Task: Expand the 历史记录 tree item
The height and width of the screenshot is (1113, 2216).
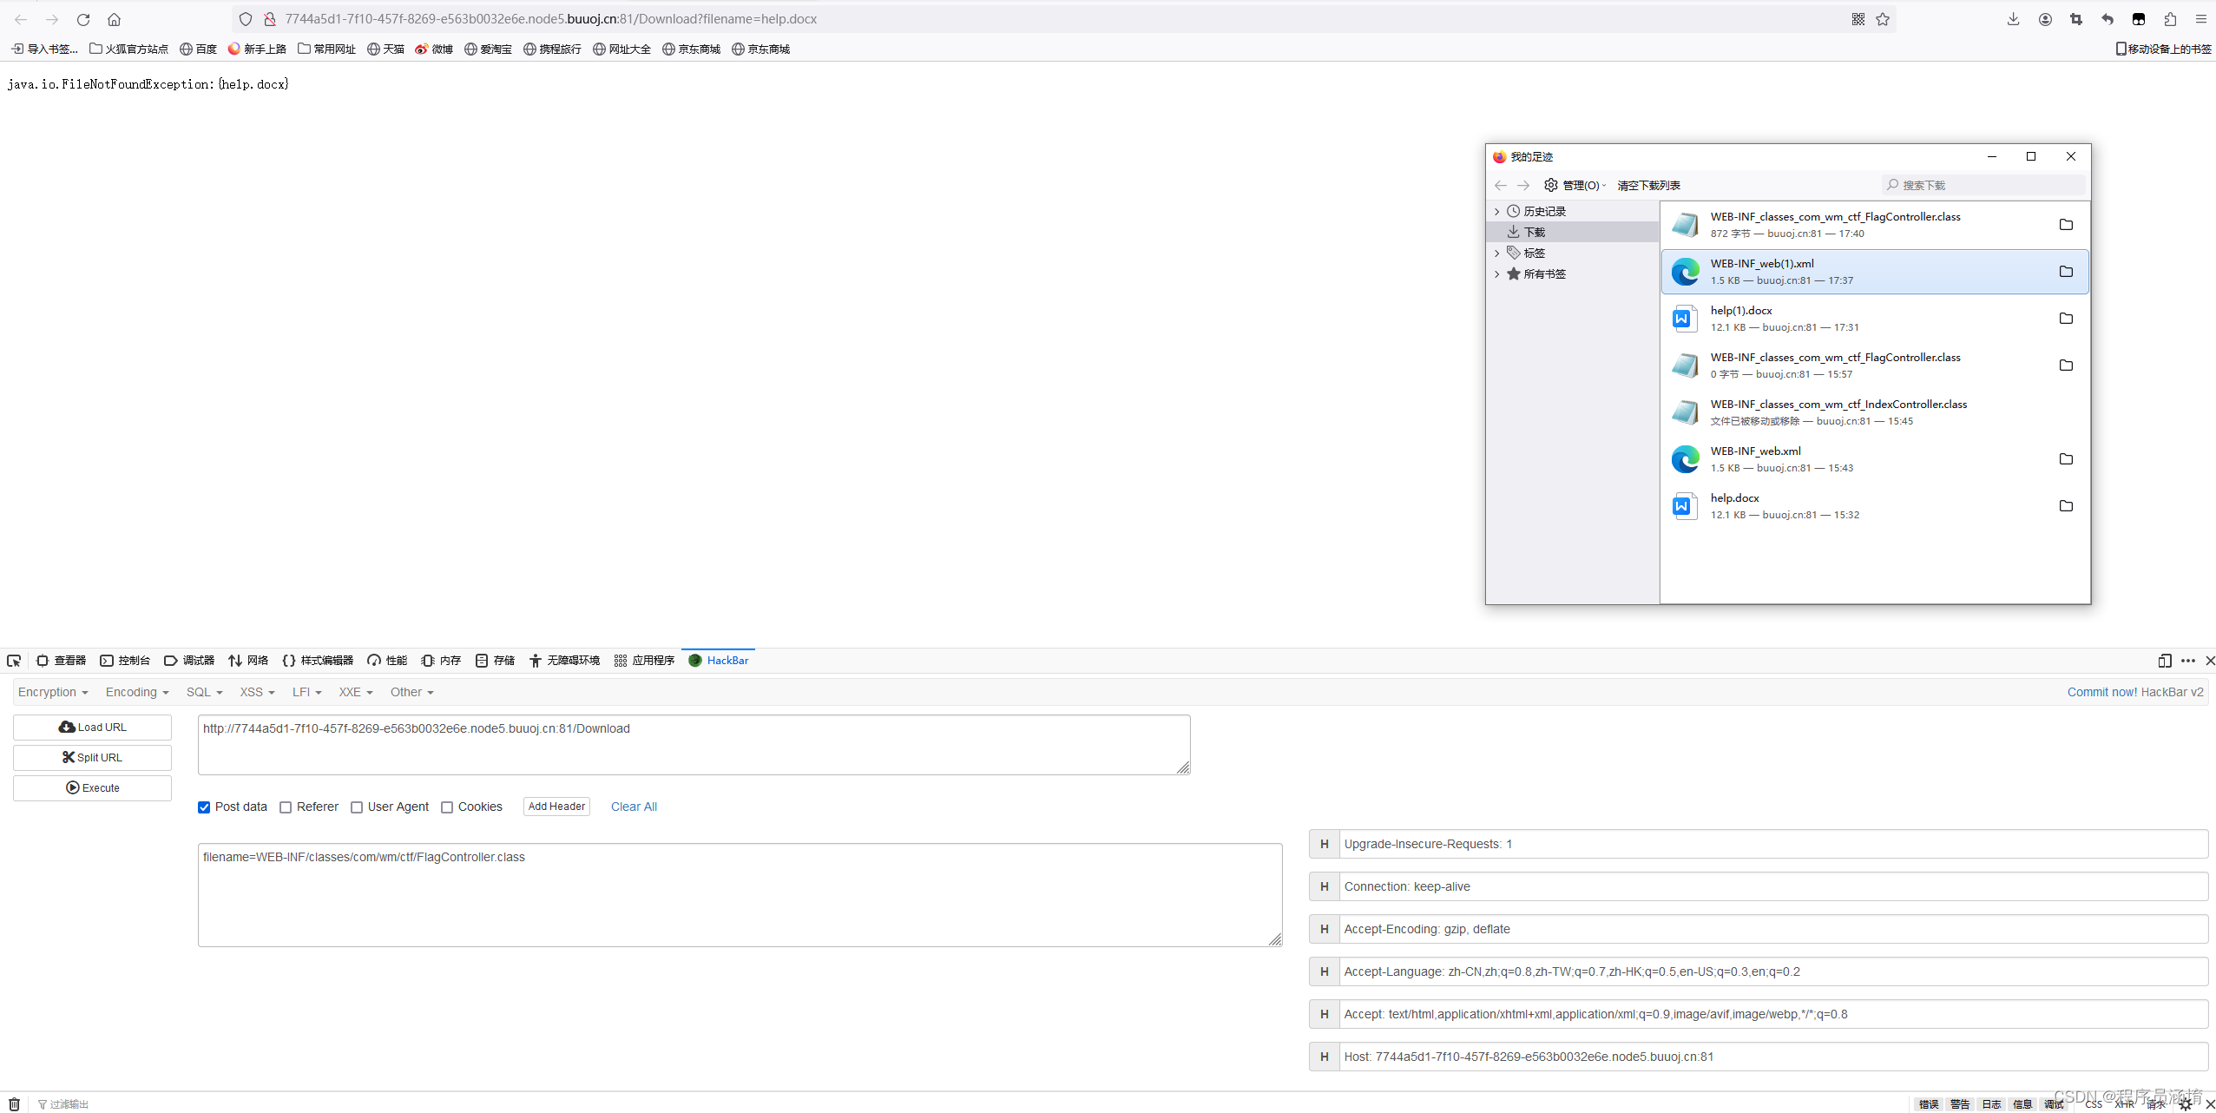Action: pos(1496,212)
